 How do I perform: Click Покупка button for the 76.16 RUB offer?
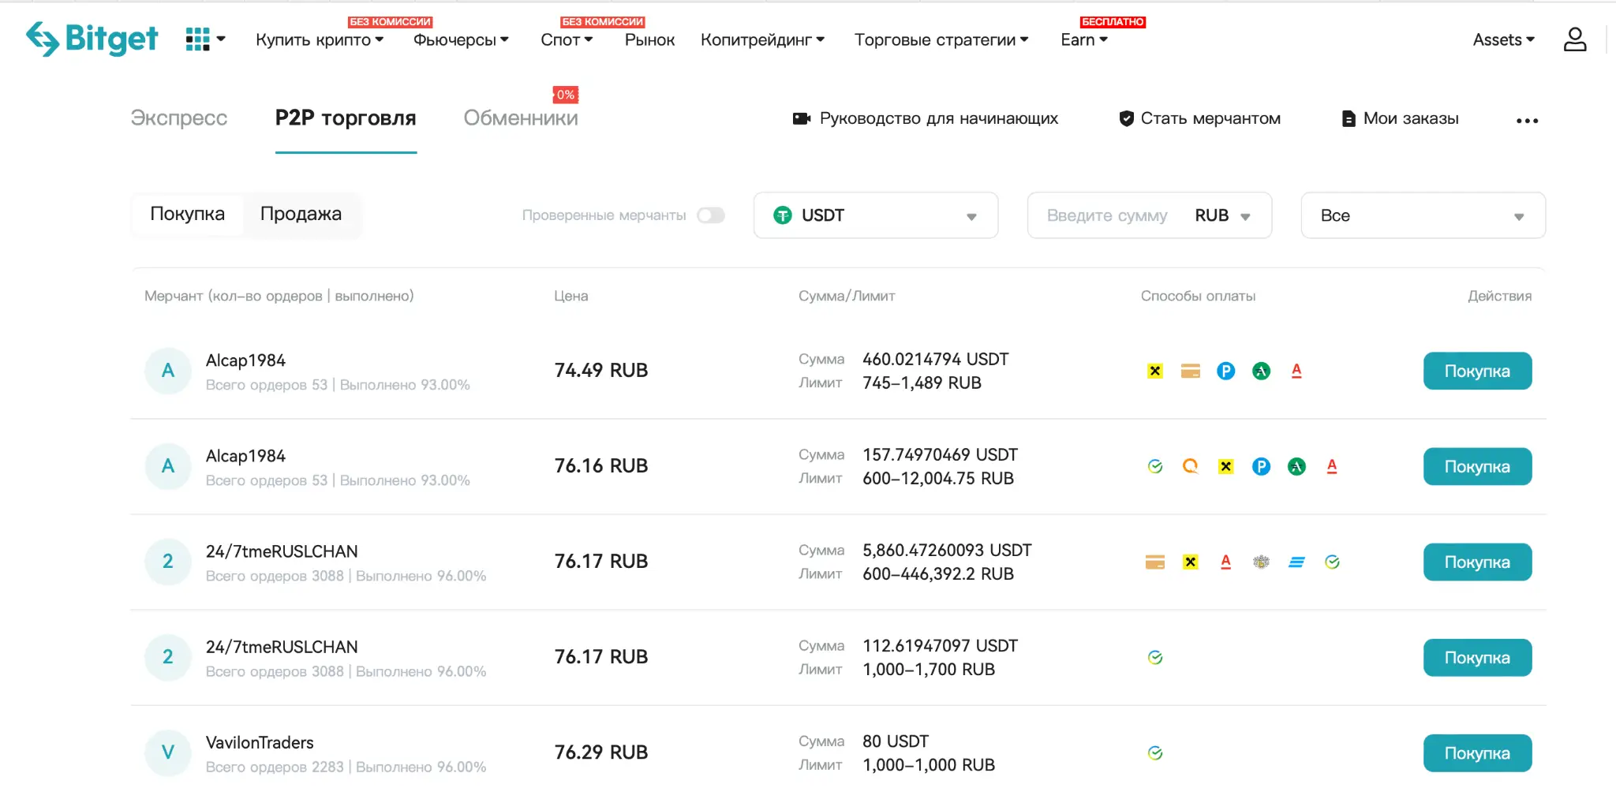[1477, 466]
